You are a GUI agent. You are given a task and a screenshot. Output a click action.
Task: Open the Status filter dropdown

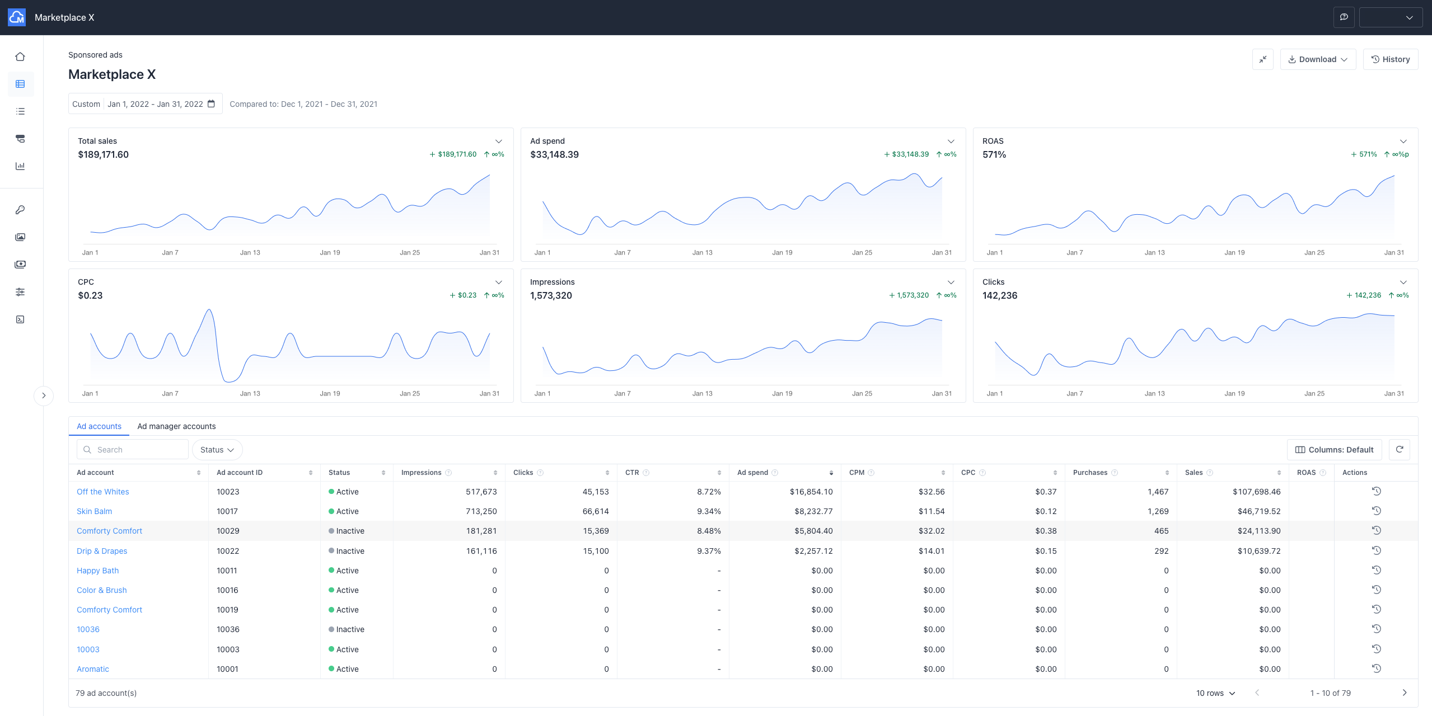tap(217, 449)
